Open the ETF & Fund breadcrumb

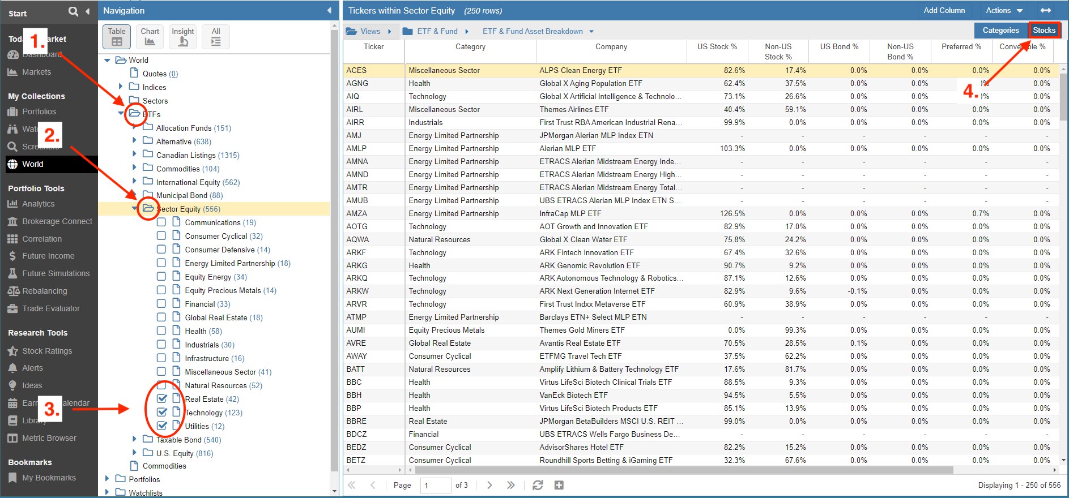(436, 31)
